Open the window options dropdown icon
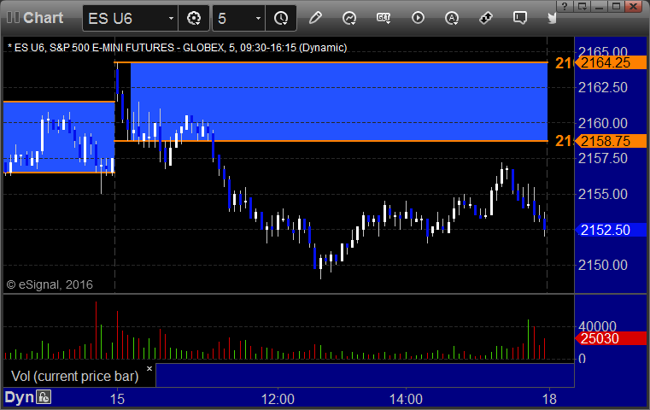Image resolution: width=650 pixels, height=410 pixels. [x=582, y=6]
